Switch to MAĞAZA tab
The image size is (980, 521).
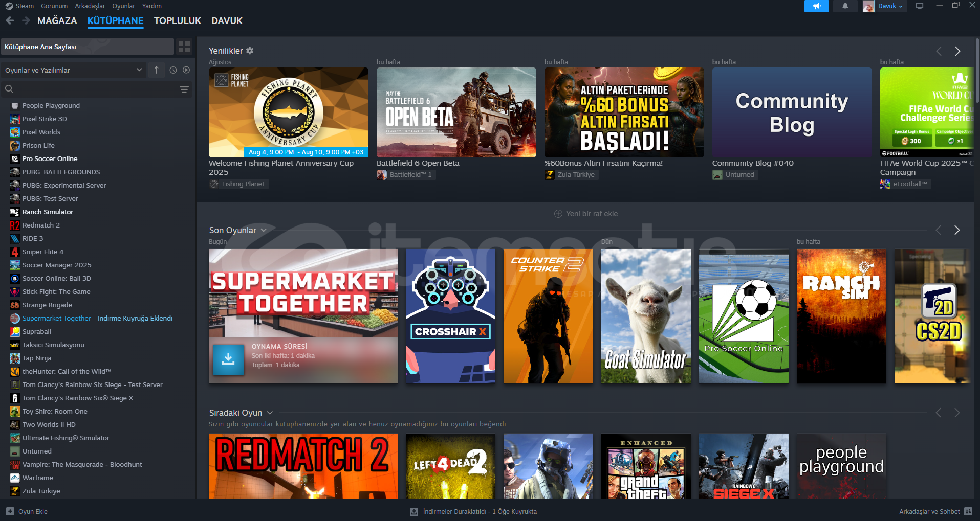[x=57, y=21]
